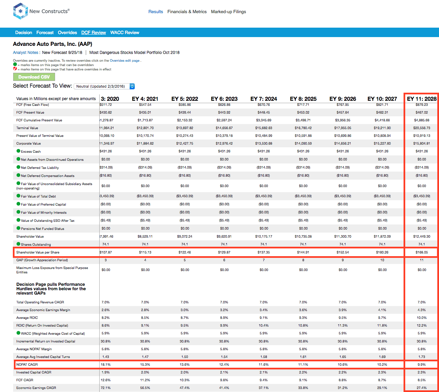Click the 18.1% NOPAT CAGR cell
Viewport: 439px width, 392px height.
(x=106, y=364)
